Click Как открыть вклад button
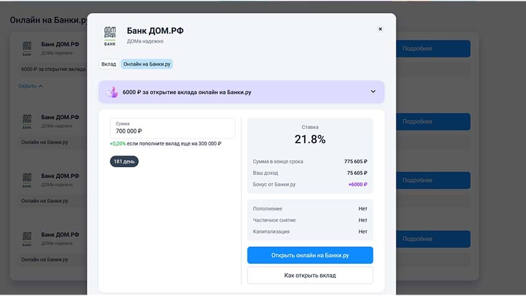The image size is (526, 296). click(310, 276)
